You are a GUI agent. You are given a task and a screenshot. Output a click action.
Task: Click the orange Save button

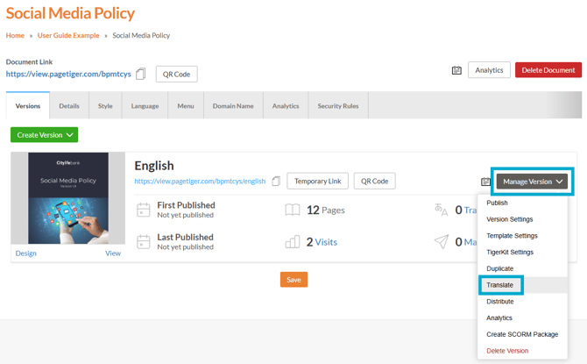tap(293, 280)
